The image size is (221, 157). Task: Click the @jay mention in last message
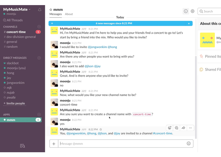117,133
